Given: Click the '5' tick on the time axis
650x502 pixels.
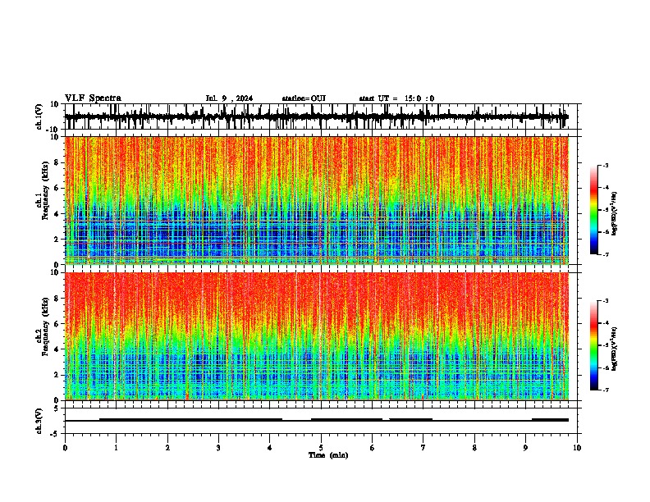Looking at the screenshot, I should coord(321,448).
